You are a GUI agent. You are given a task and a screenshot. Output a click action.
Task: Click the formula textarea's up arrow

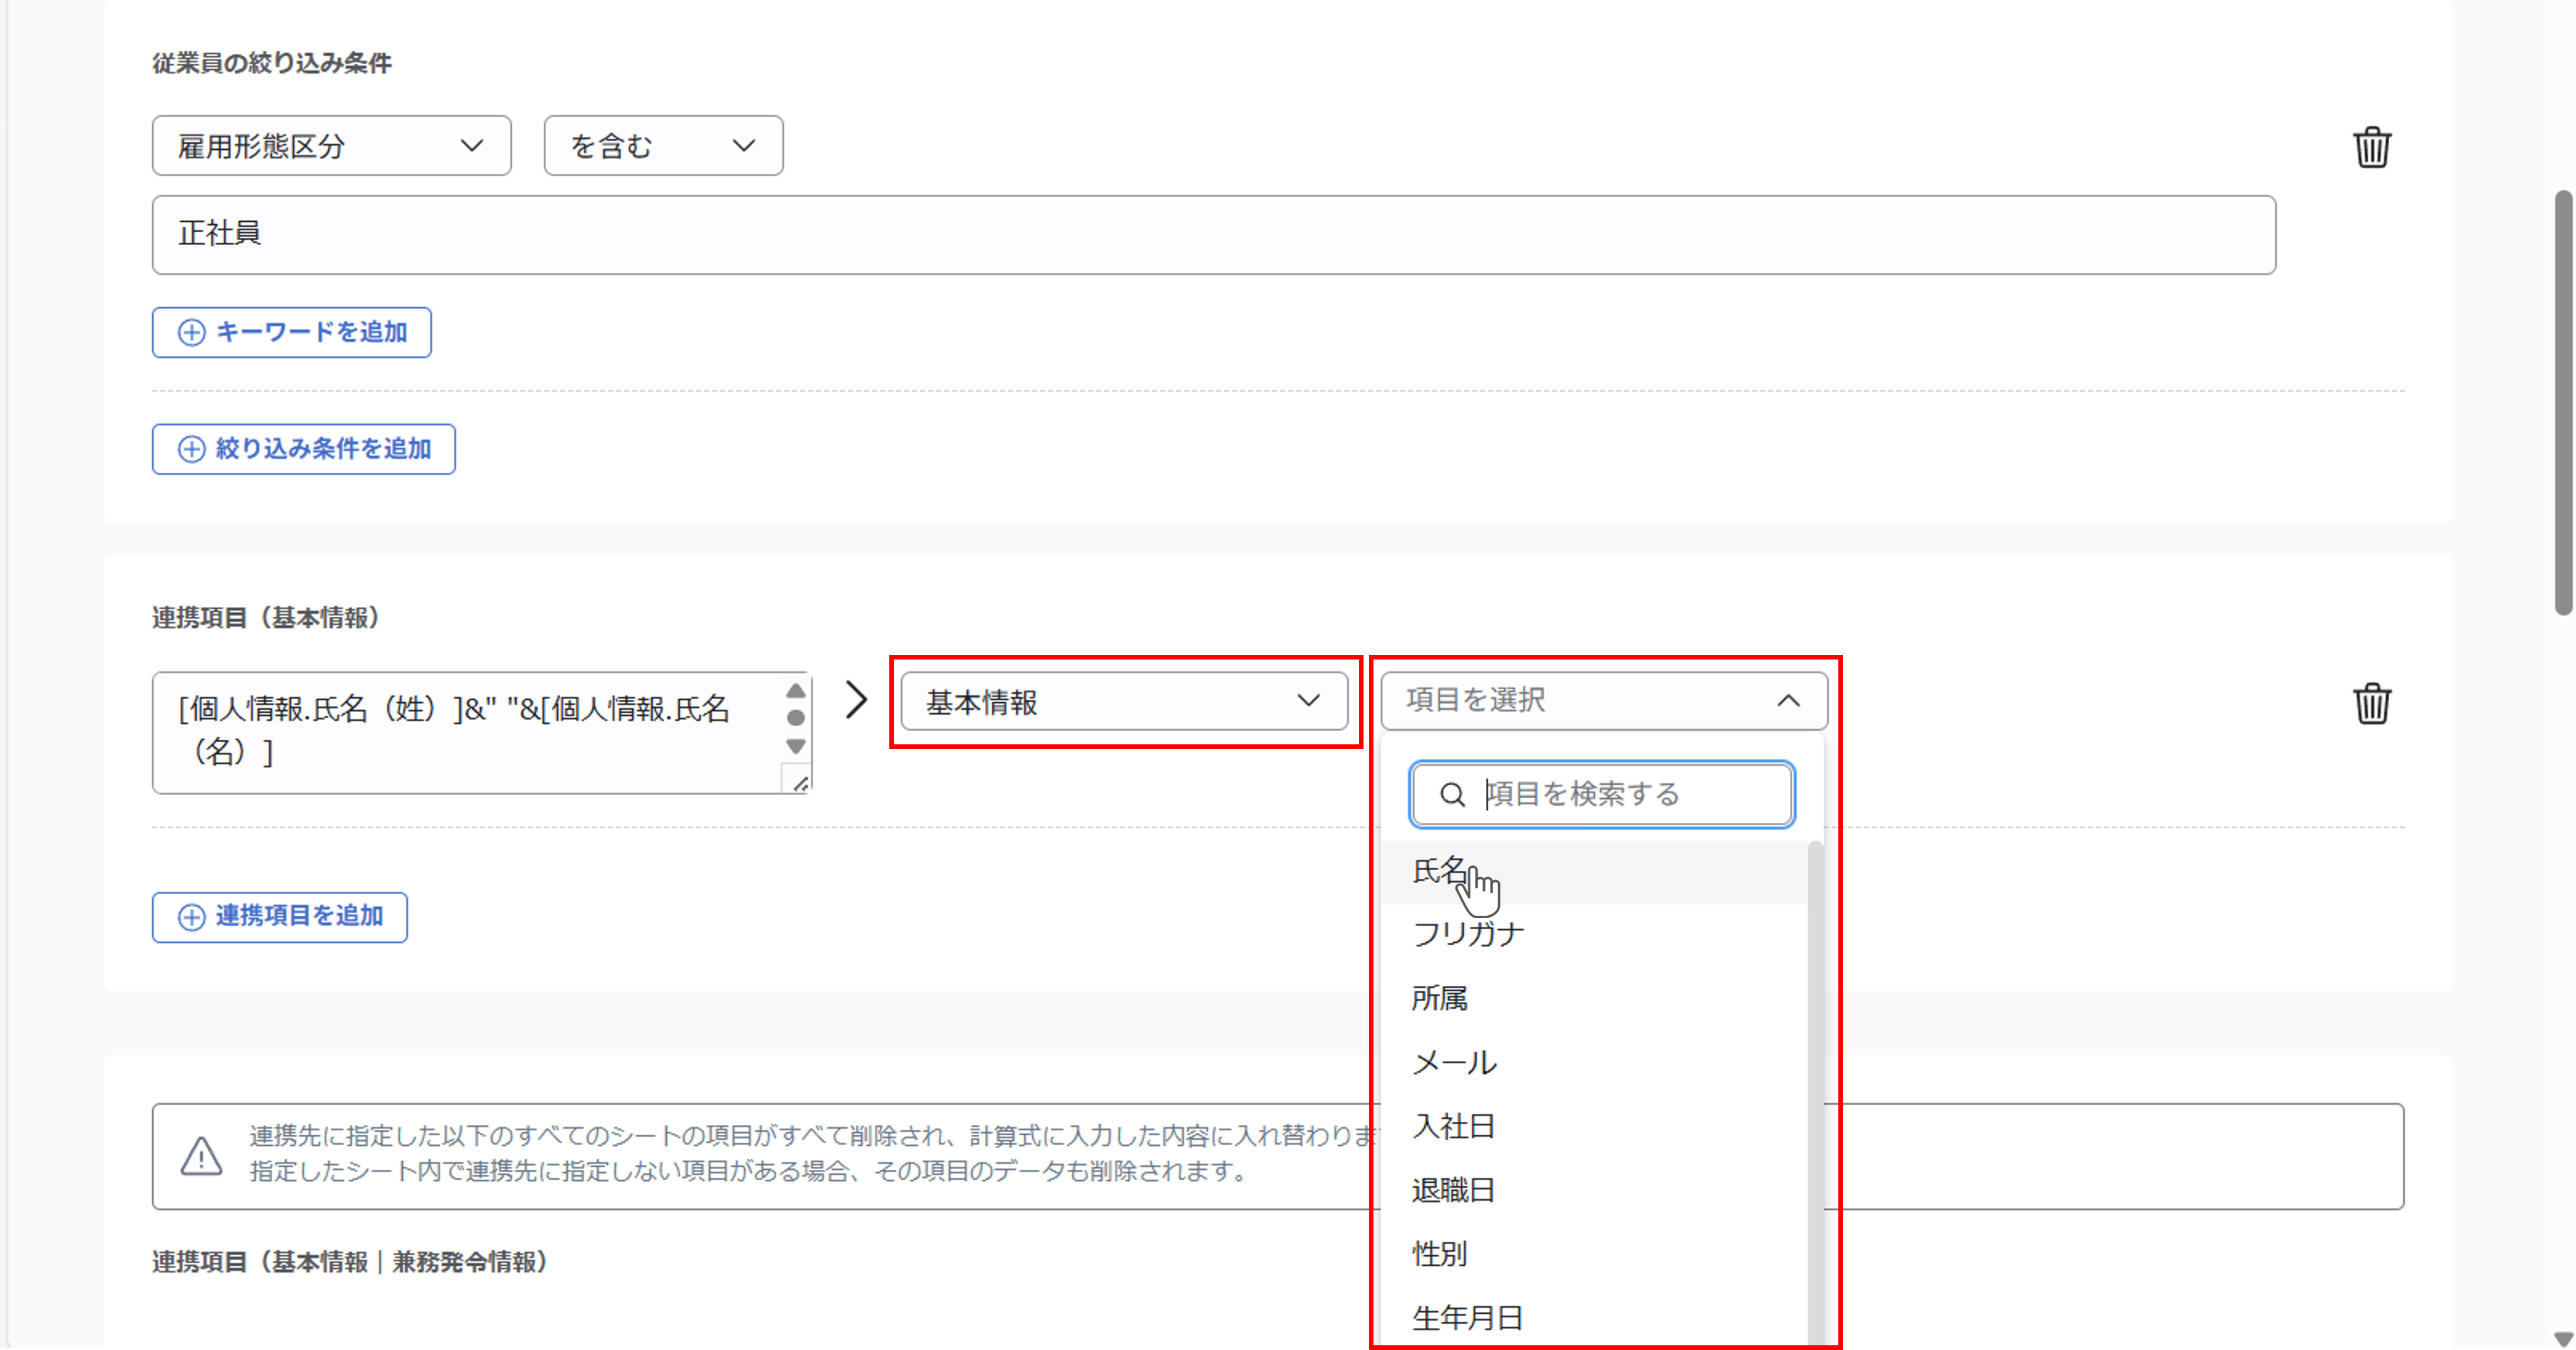[x=796, y=692]
